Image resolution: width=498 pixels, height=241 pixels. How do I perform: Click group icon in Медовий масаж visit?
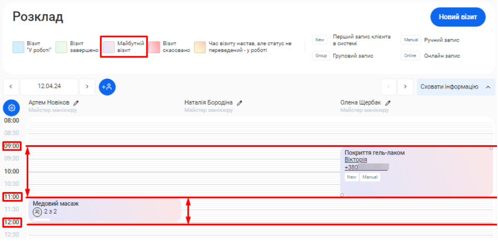[x=37, y=212]
